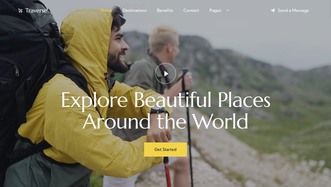Click the yellow Get Started button
The height and width of the screenshot is (187, 331).
pos(165,149)
